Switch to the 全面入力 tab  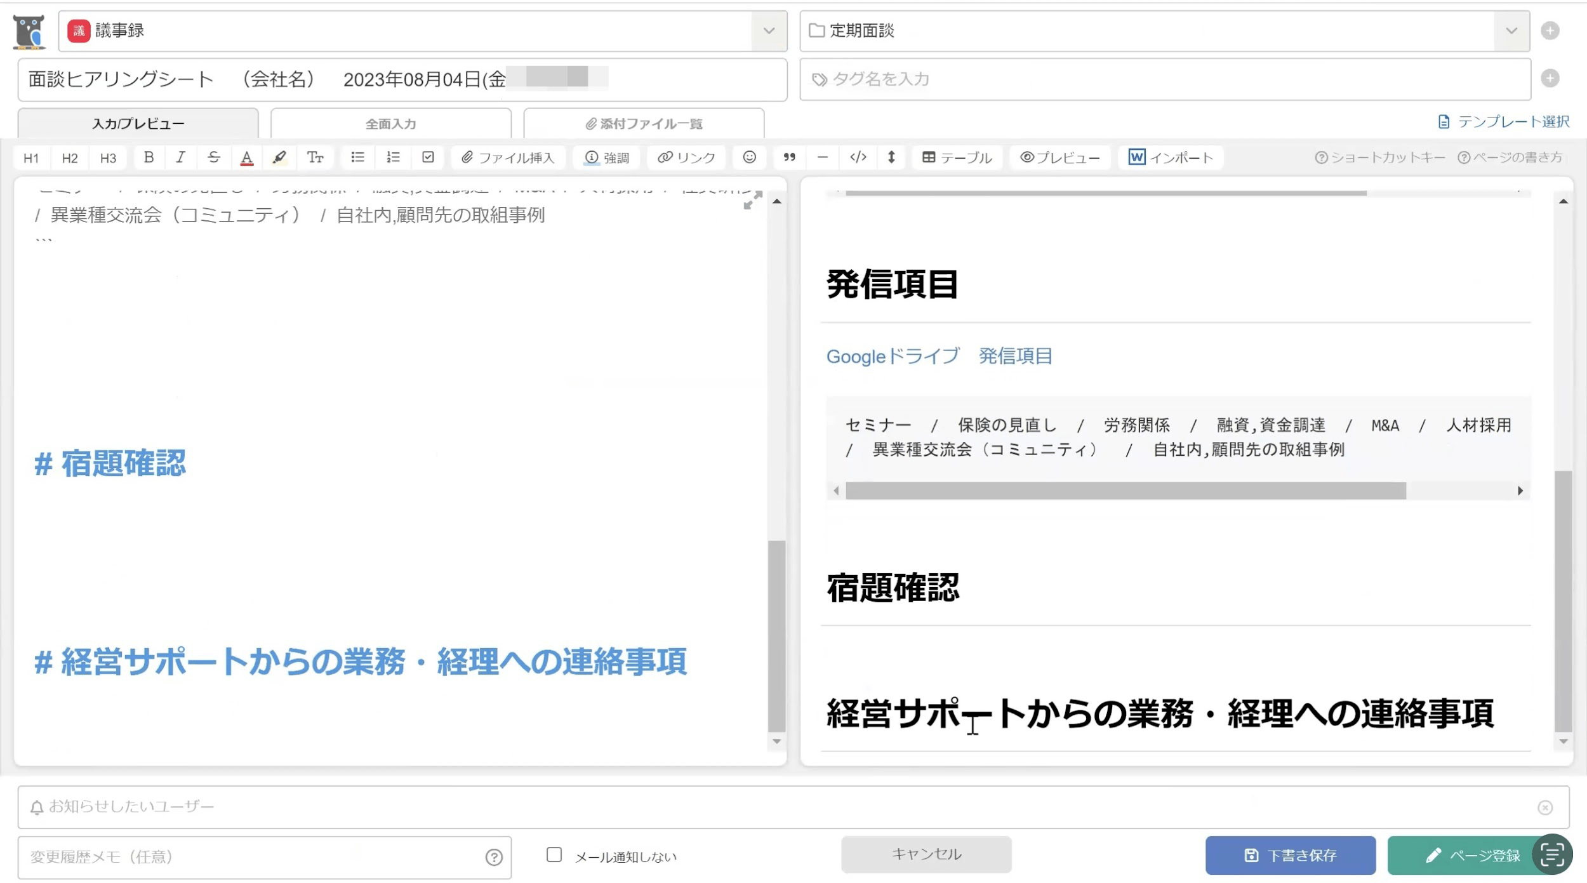(x=390, y=124)
